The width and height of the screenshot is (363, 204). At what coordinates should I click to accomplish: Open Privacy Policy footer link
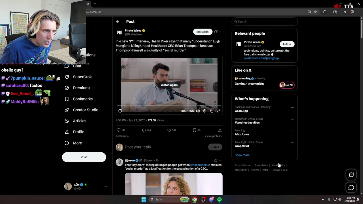tap(261, 165)
